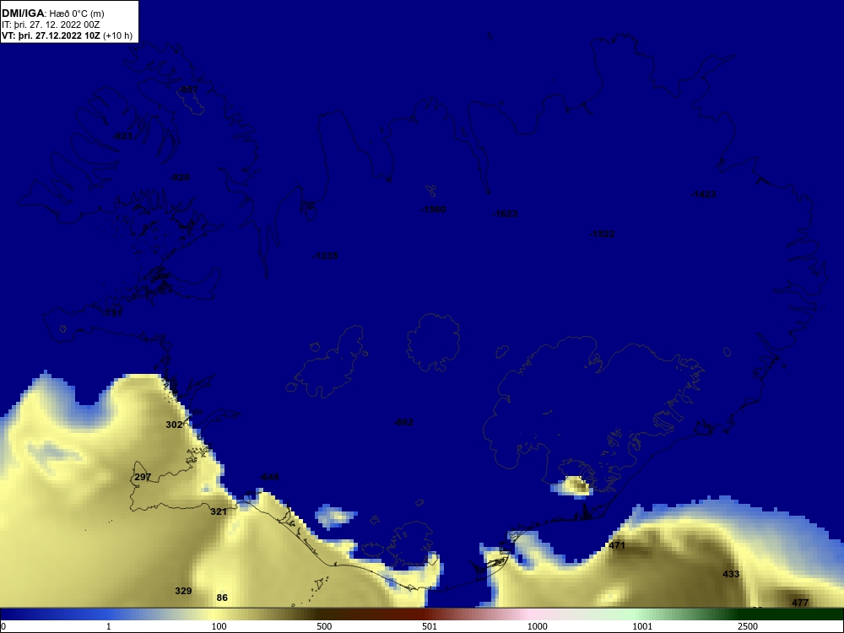Click the map value -1560
This screenshot has height=633, width=844.
click(433, 209)
